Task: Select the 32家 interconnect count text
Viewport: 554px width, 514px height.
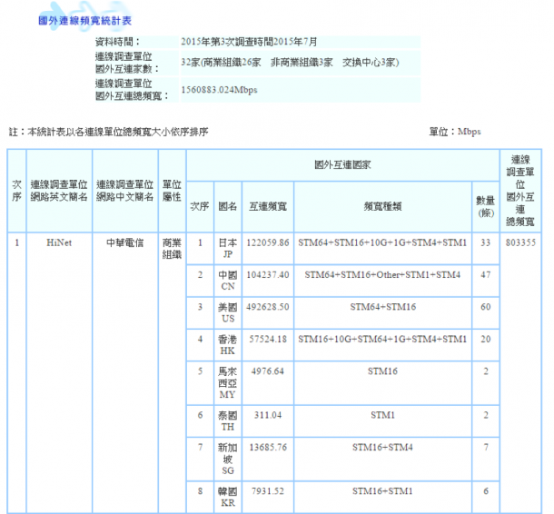Action: point(290,63)
